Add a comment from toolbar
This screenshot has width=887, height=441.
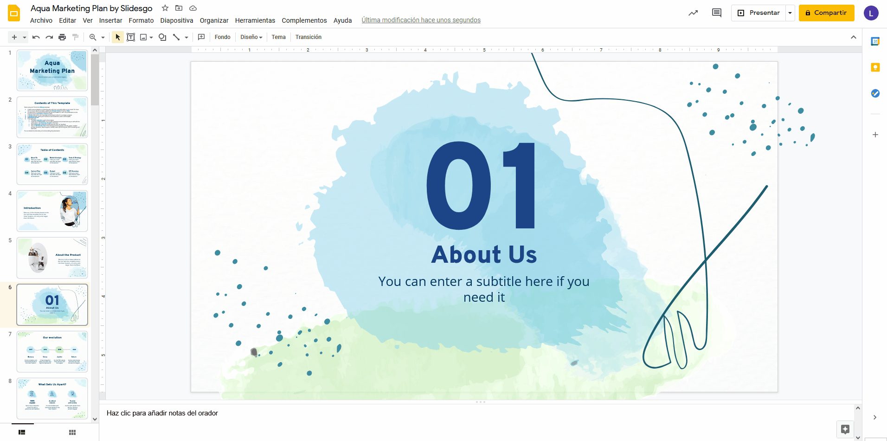coord(201,37)
